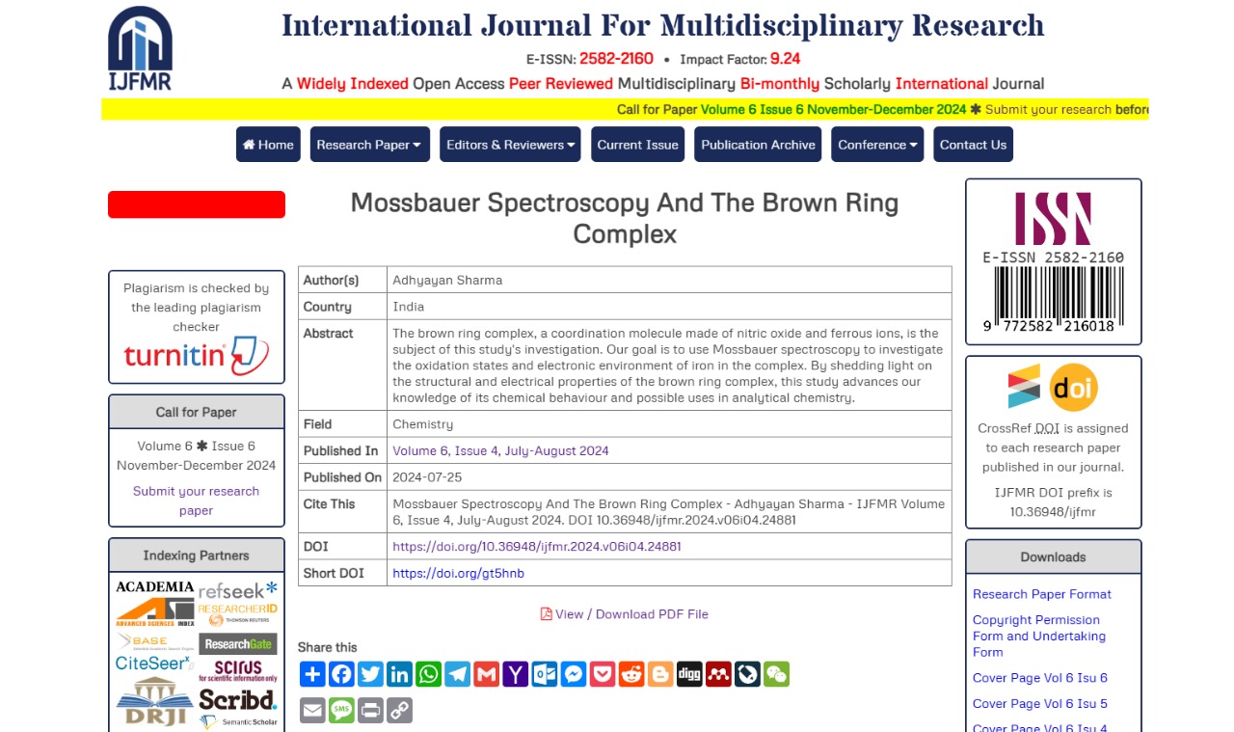Share on Reddit

pyautogui.click(x=631, y=674)
